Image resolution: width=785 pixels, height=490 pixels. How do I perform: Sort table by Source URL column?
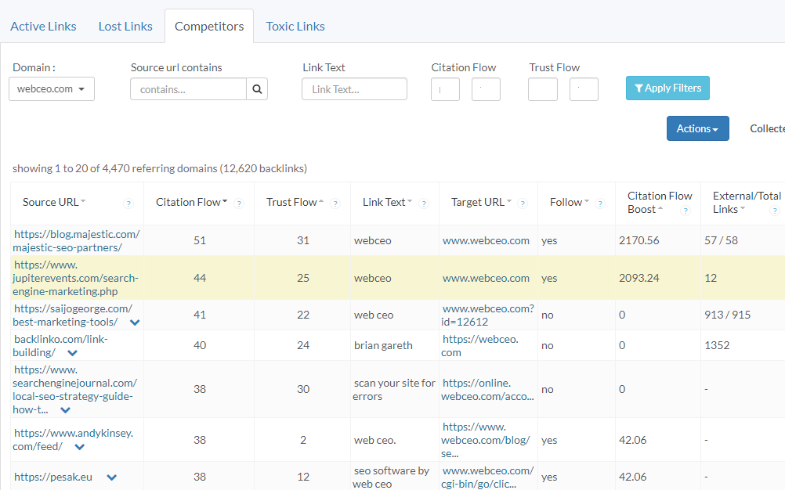coord(54,202)
